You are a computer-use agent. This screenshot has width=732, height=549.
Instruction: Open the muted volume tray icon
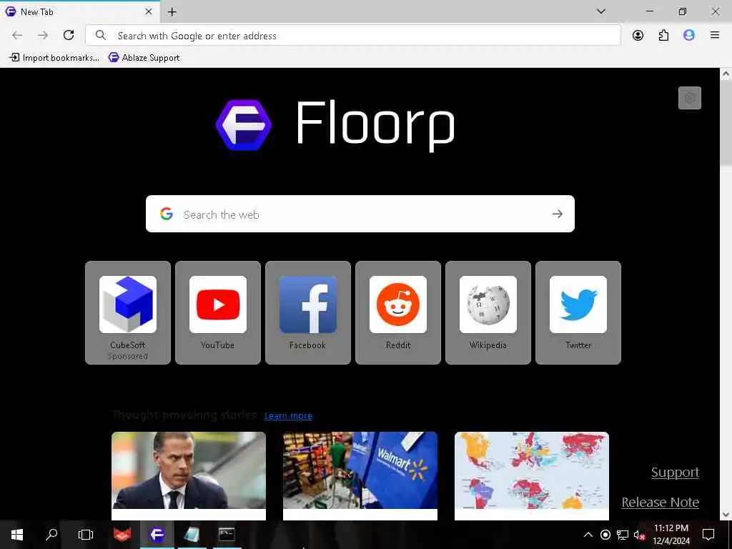(639, 535)
